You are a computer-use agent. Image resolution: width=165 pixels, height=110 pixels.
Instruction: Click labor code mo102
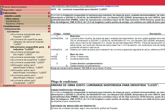tap(54, 59)
